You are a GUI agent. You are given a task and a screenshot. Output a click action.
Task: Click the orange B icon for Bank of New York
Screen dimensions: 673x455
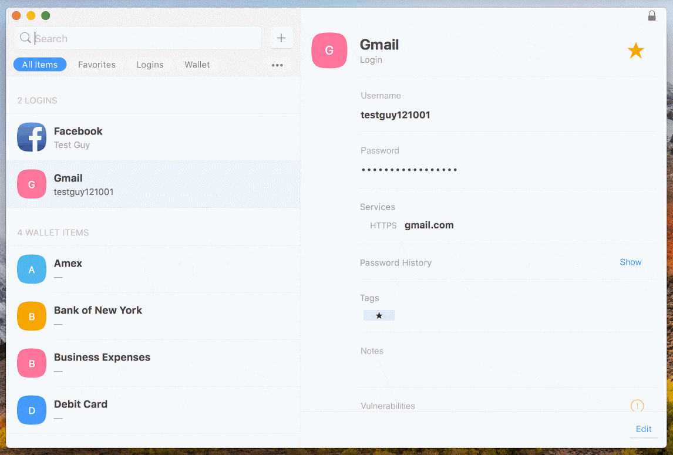[32, 316]
